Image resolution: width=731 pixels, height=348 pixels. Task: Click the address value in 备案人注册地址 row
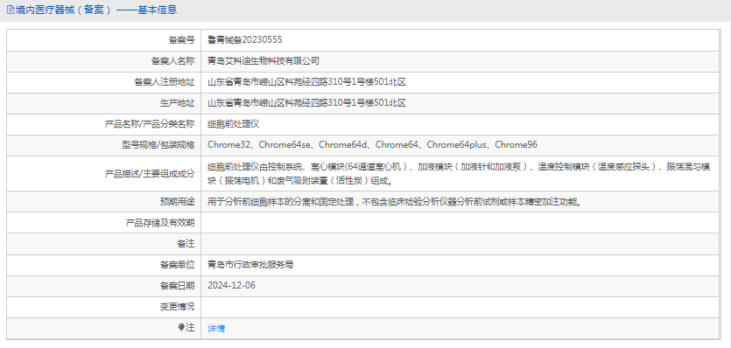pyautogui.click(x=306, y=82)
